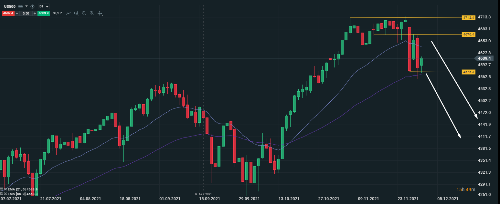Select the 4712.4 horizontal line label
The width and height of the screenshot is (500, 204).
click(x=468, y=18)
